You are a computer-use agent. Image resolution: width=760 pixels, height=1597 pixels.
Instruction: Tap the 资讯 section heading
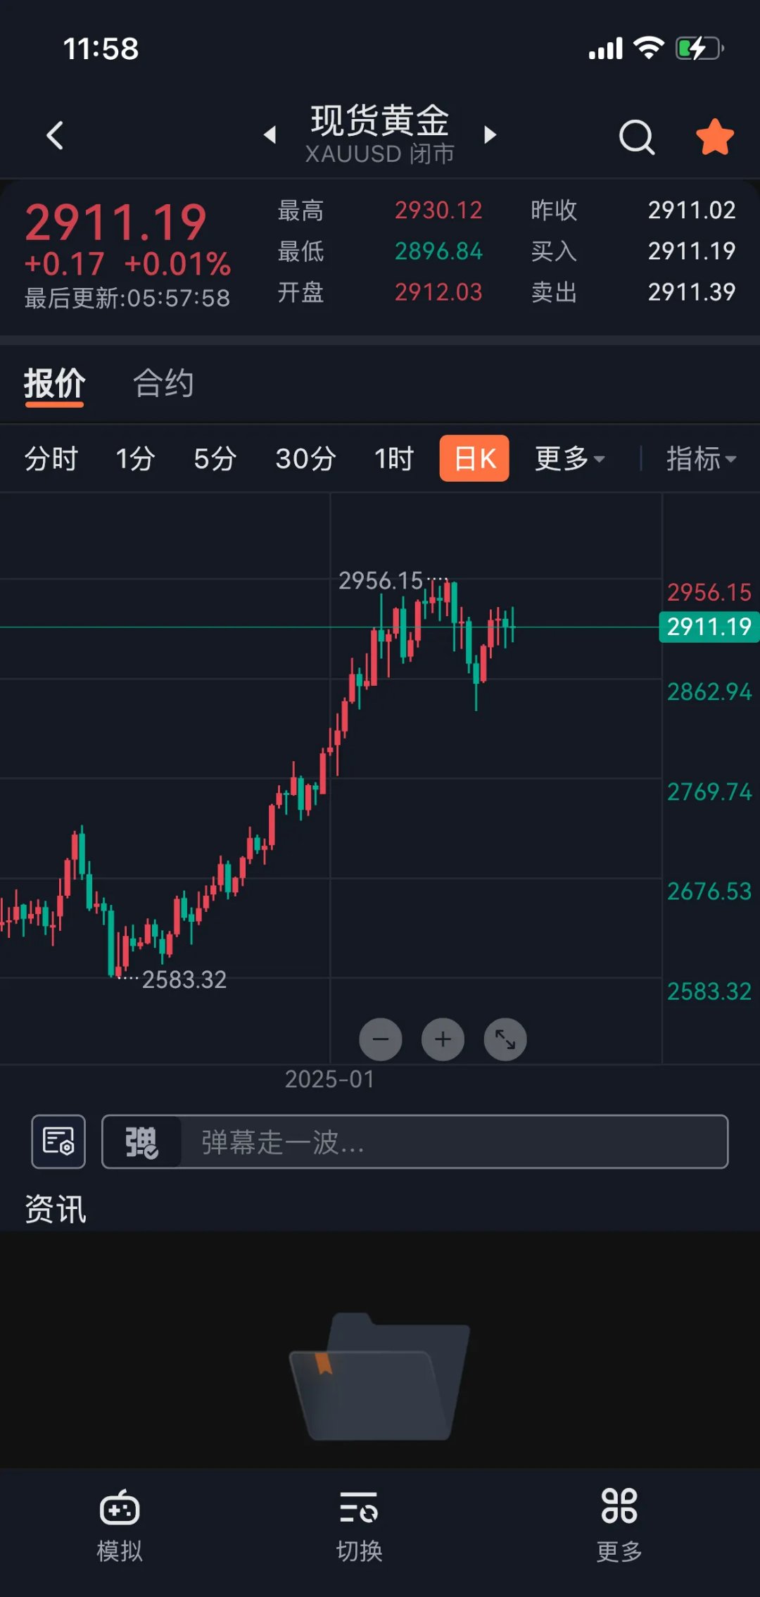(56, 1209)
